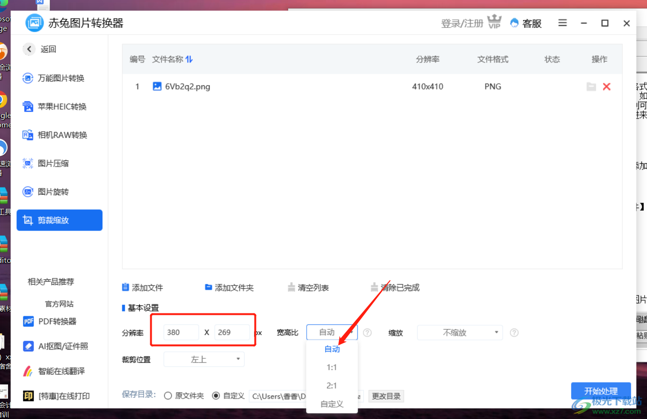The width and height of the screenshot is (647, 419).
Task: Open the 裁剪位置 dropdown showing 左上
Action: [204, 359]
